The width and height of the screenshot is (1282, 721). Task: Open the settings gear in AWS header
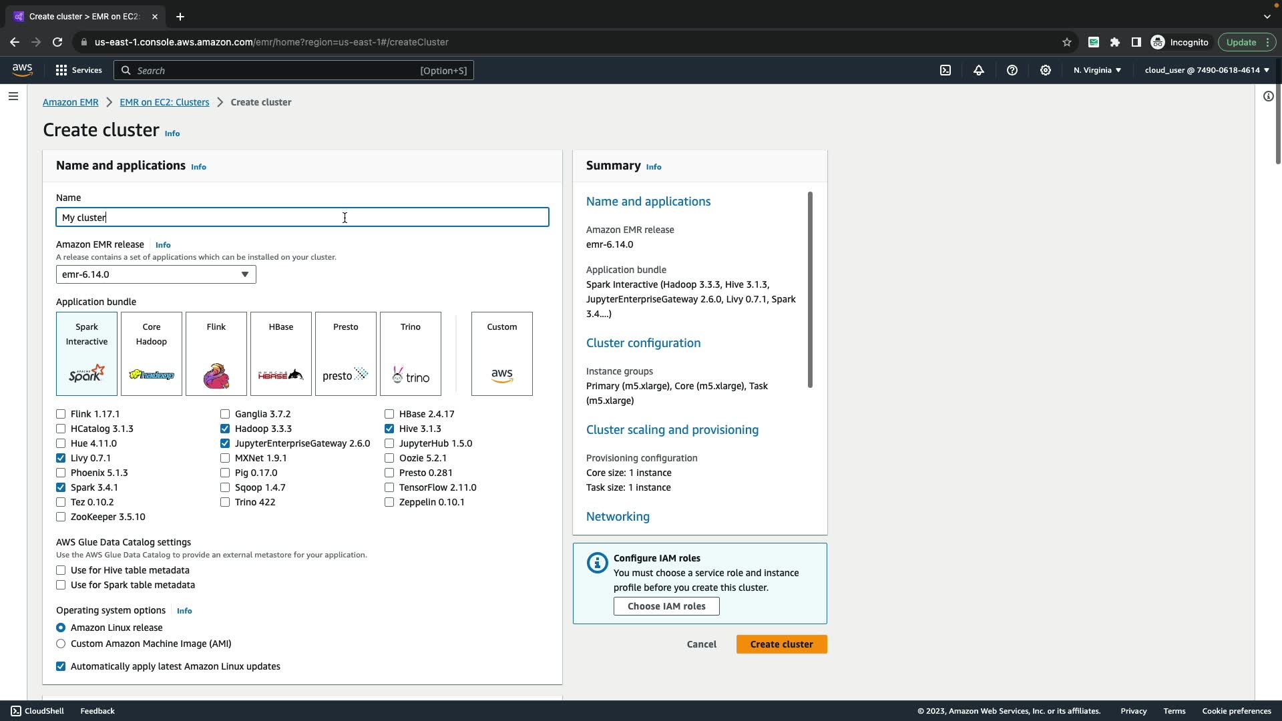click(1046, 70)
